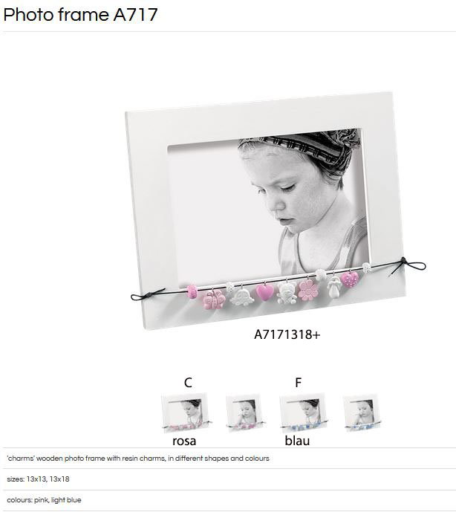
Task: Select the first pink frame thumbnail
Action: click(186, 412)
